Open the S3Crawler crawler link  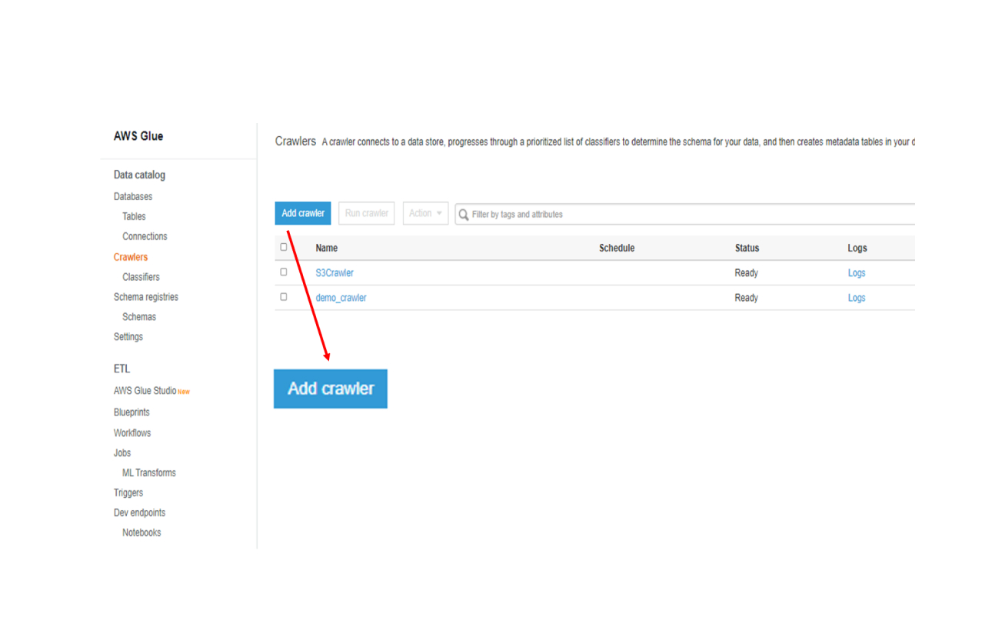335,273
